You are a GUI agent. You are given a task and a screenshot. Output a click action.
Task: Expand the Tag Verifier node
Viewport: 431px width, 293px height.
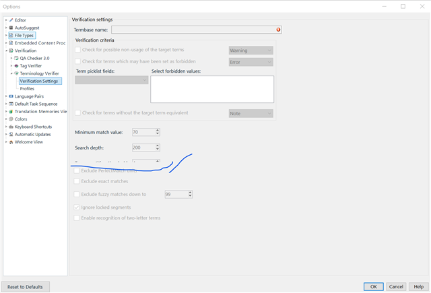tap(11, 66)
